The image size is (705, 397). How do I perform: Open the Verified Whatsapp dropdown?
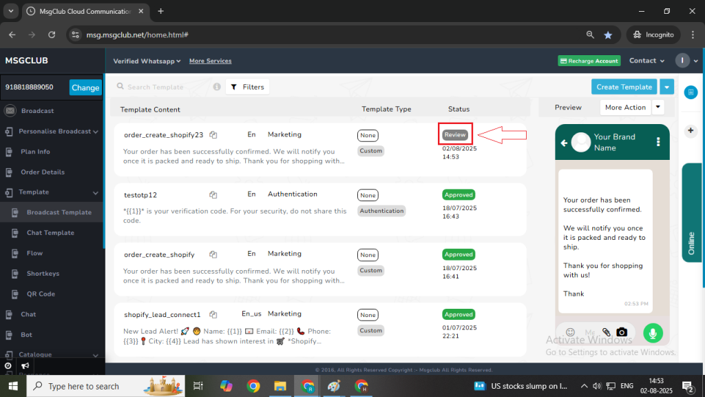pyautogui.click(x=147, y=61)
